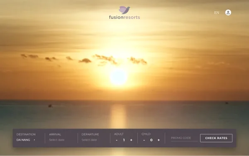Image resolution: width=249 pixels, height=156 pixels.
Task: Select the departure date field
Action: pyautogui.click(x=89, y=140)
